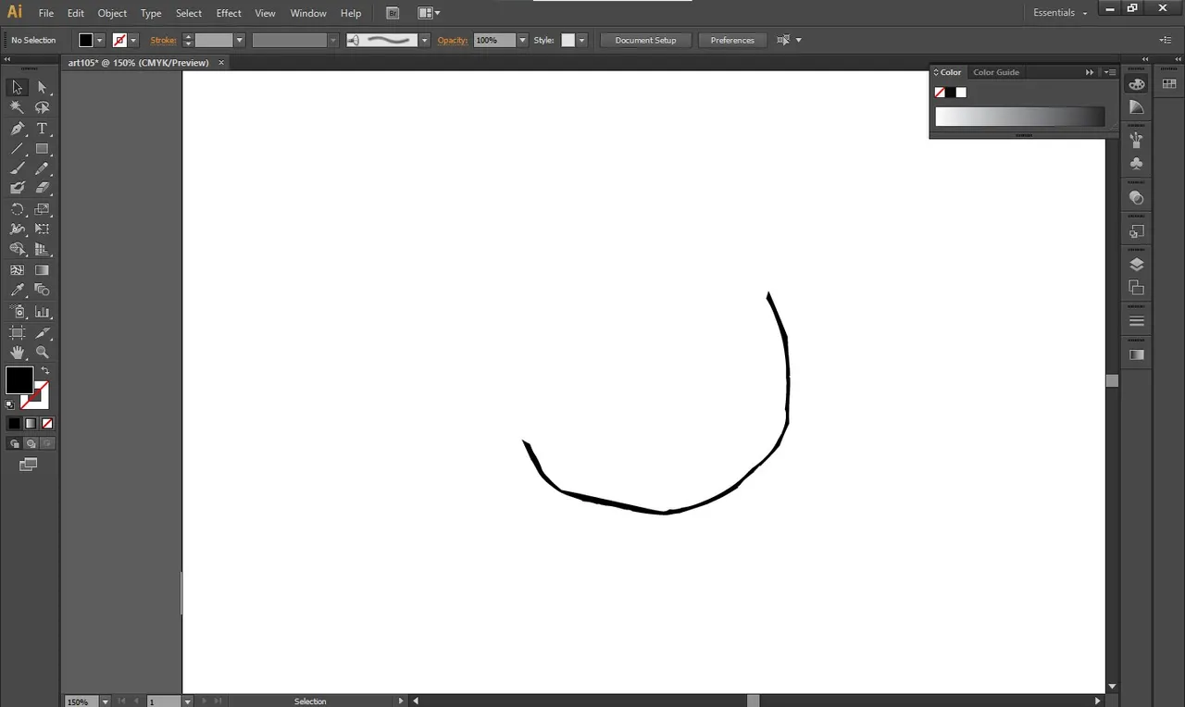This screenshot has height=707, width=1185.
Task: Open the Symbols panel dock icon
Action: click(x=1137, y=164)
